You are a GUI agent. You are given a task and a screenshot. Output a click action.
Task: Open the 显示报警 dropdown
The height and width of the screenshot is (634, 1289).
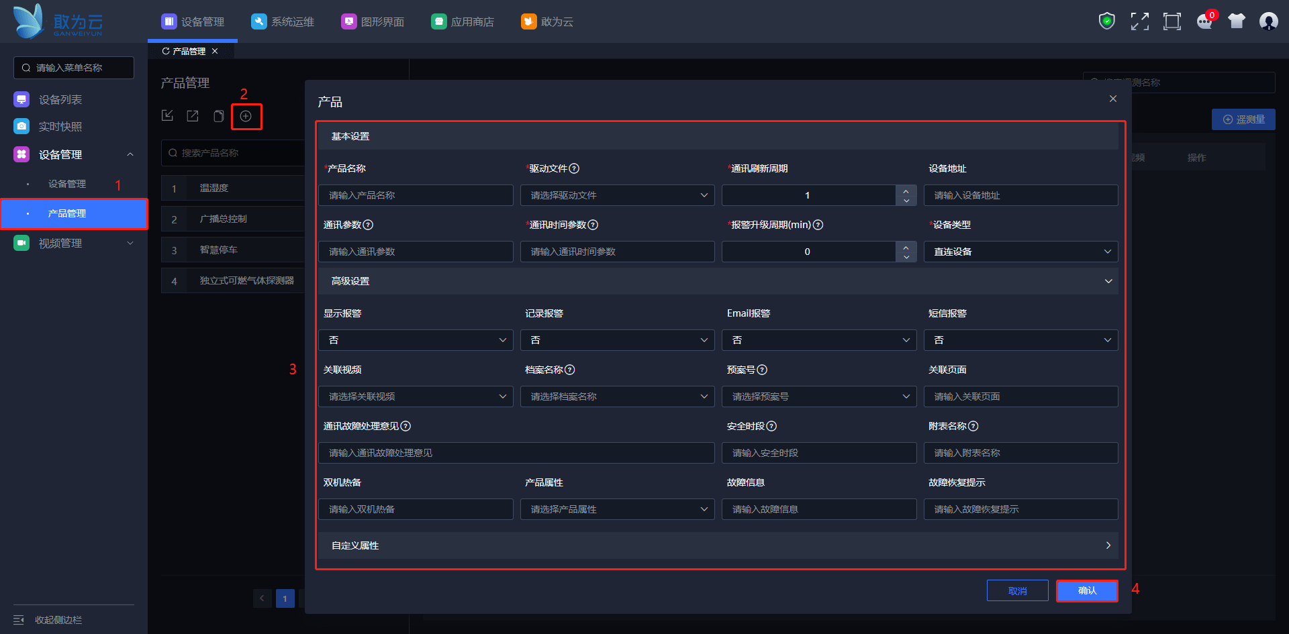click(x=416, y=340)
